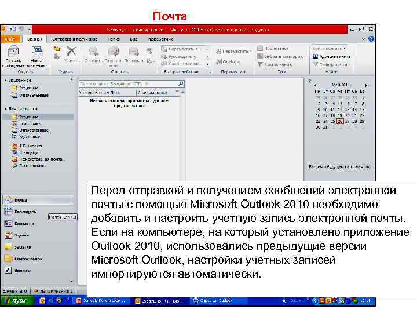Open the Move (Переместить) dropdown in ribbon
417x313 pixels.
coord(233,51)
